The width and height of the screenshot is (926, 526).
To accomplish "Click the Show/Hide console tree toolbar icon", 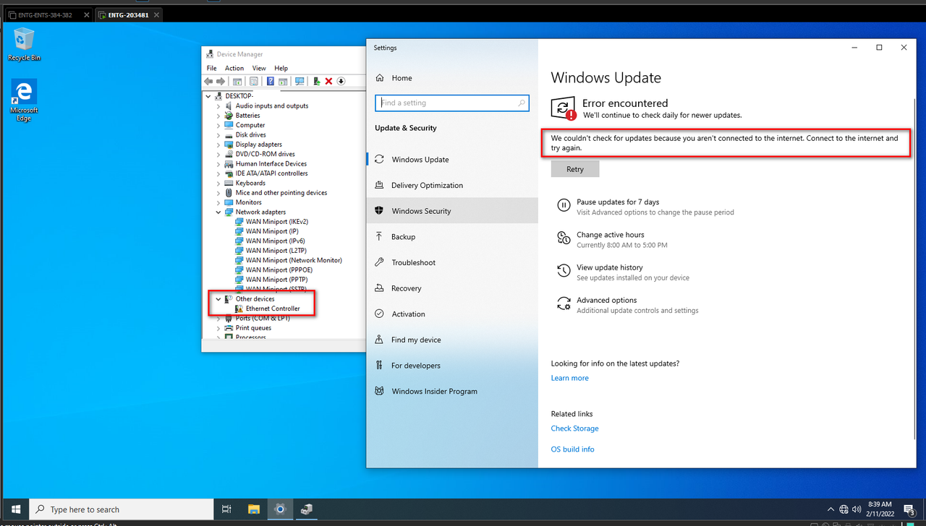I will (x=237, y=82).
